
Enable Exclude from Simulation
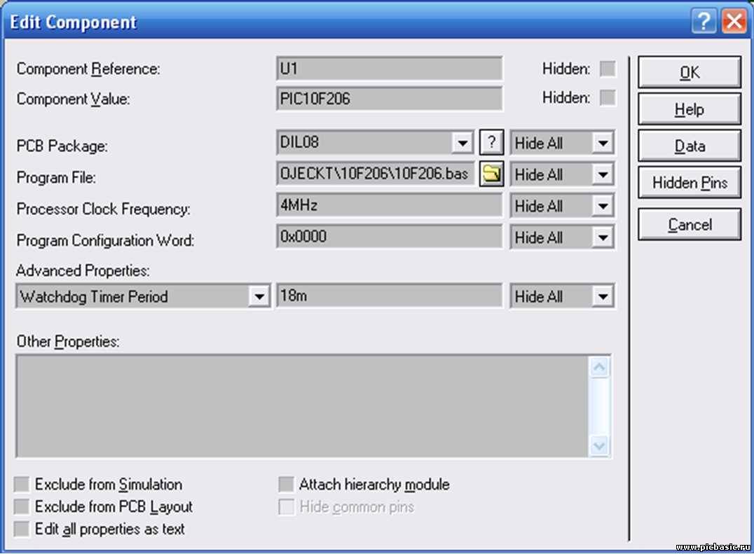tap(22, 485)
